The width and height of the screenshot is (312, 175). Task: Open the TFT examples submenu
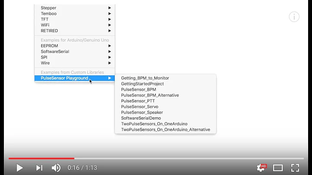pos(75,19)
